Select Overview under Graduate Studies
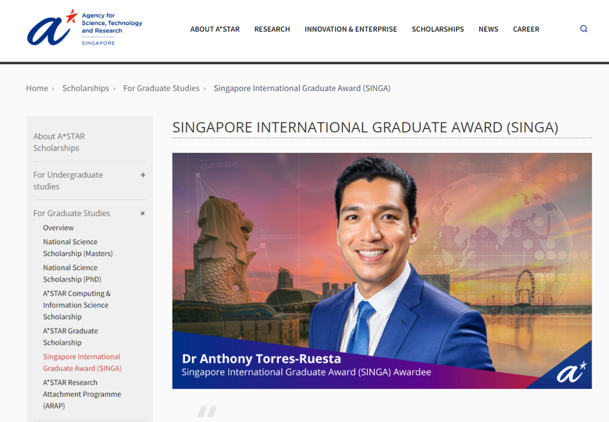The width and height of the screenshot is (609, 422). pos(58,228)
